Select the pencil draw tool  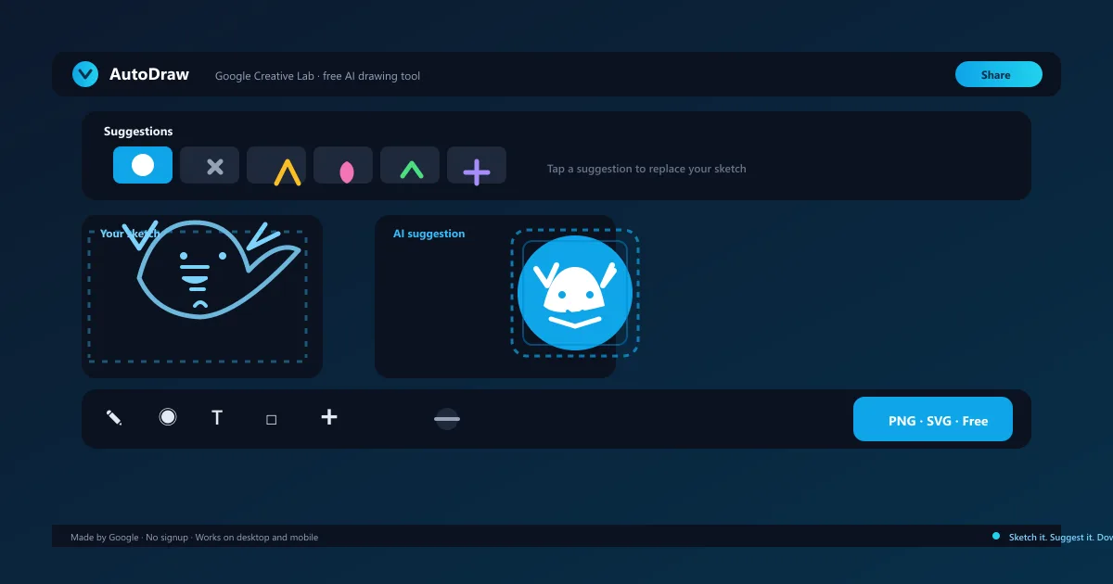click(114, 417)
